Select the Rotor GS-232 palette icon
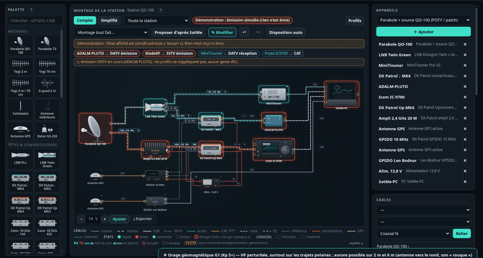 tap(47, 131)
